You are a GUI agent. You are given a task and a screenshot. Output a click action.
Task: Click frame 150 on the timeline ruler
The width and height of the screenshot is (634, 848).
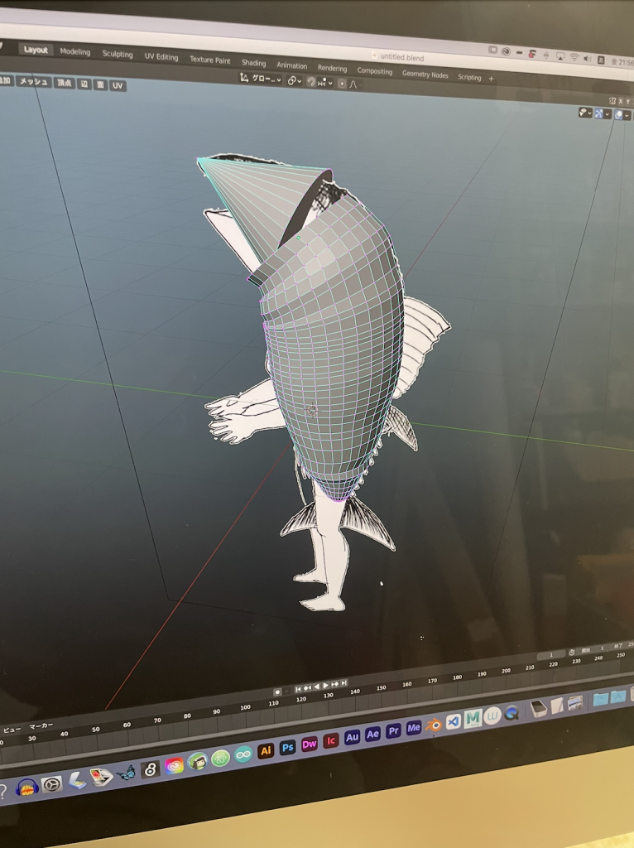click(x=381, y=687)
